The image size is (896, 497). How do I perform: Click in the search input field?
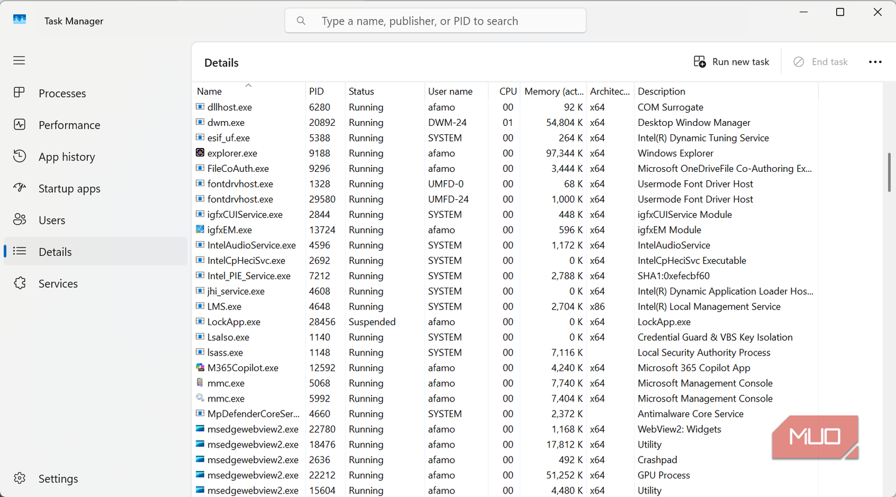[435, 21]
